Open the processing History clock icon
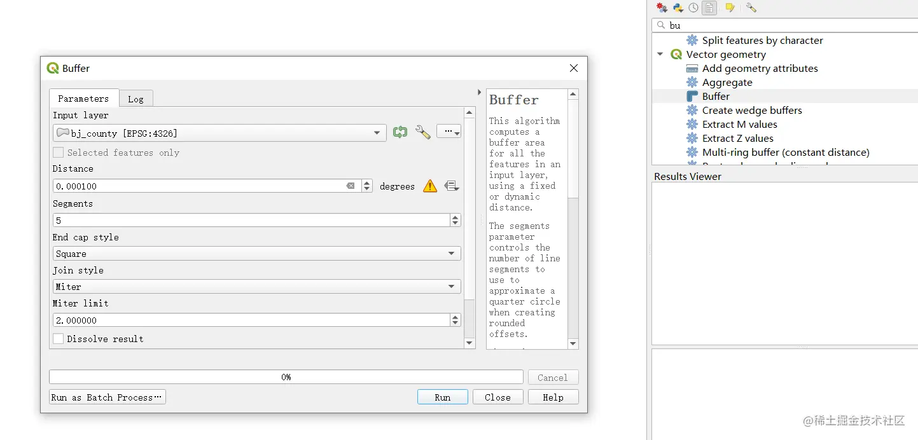 693,8
